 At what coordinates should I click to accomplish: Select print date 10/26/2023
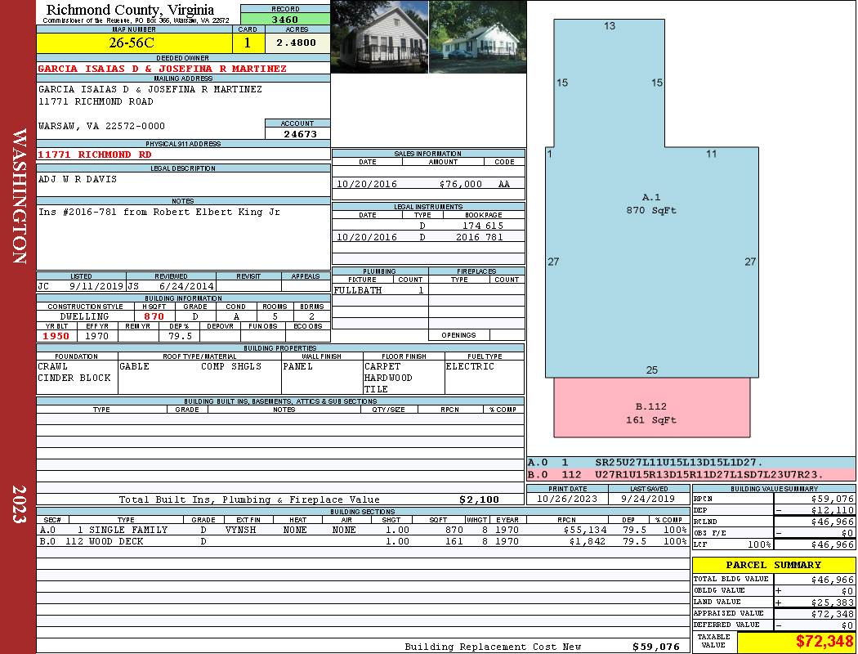[x=567, y=499]
